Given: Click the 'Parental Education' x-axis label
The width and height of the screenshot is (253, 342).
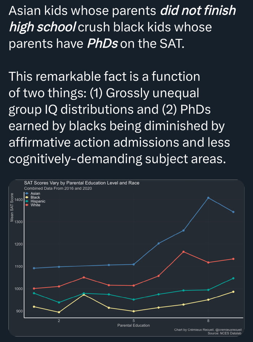Looking at the screenshot, I should (x=133, y=325).
